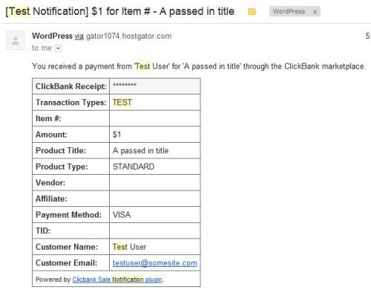Screen dimensions: 371x293
Task: Open the WordPress label tag
Action: click(x=289, y=11)
